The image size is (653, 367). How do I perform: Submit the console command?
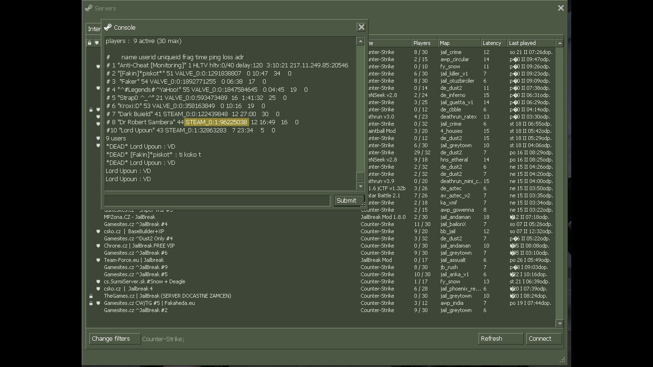(349, 201)
